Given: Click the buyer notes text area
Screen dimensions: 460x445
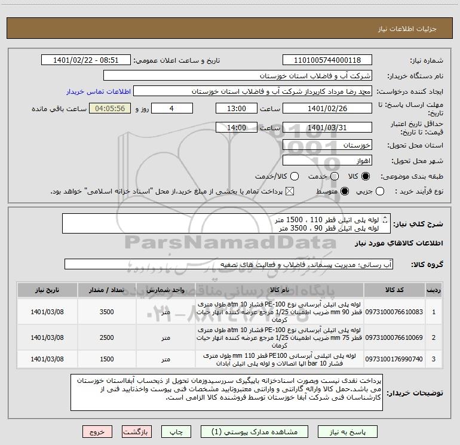Looking at the screenshot, I should (226, 392).
